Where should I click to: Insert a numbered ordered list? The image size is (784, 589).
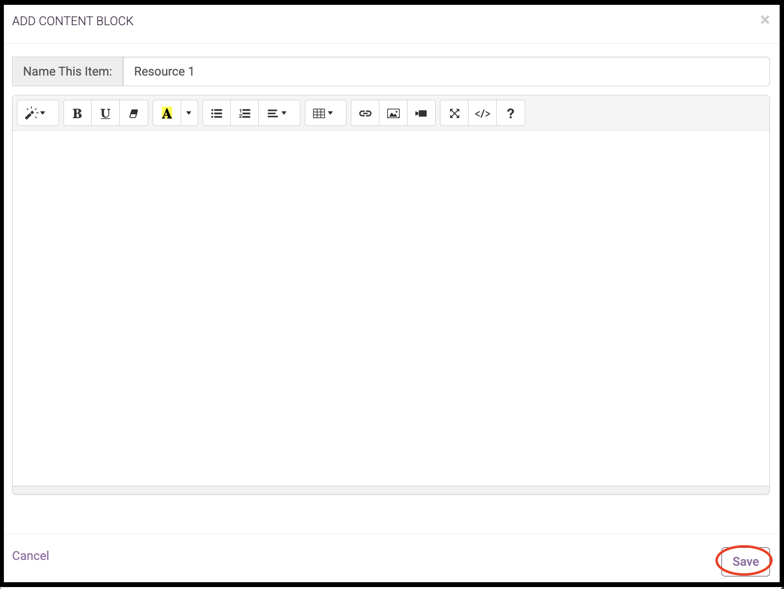point(245,113)
